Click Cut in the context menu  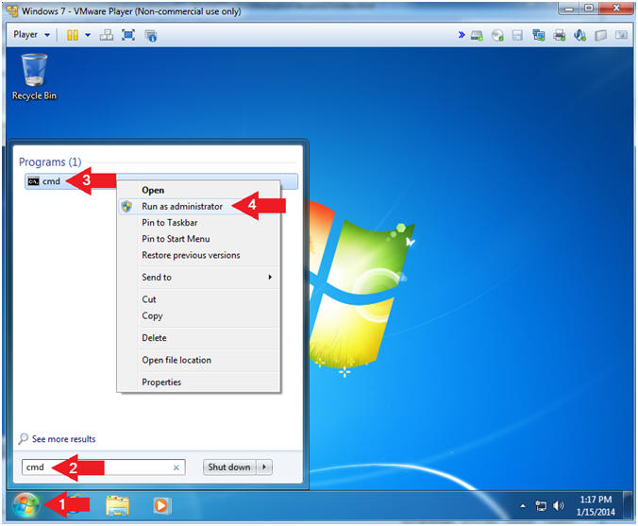pos(149,299)
